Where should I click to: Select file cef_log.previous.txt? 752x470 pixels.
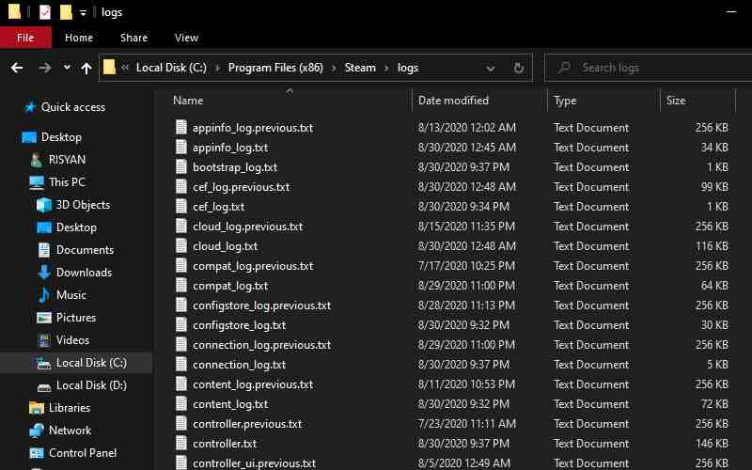tap(242, 187)
